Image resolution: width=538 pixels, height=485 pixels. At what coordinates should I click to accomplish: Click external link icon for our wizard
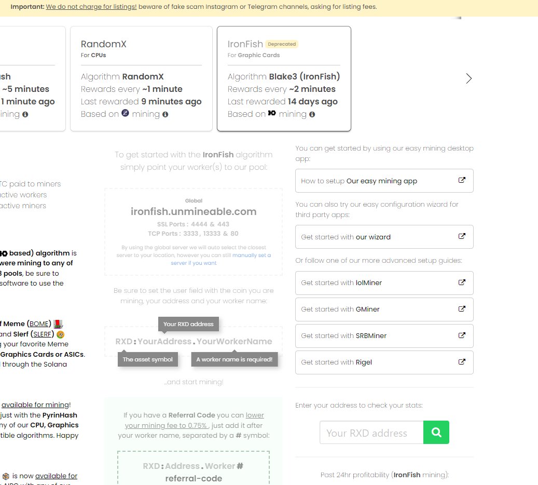pyautogui.click(x=462, y=236)
